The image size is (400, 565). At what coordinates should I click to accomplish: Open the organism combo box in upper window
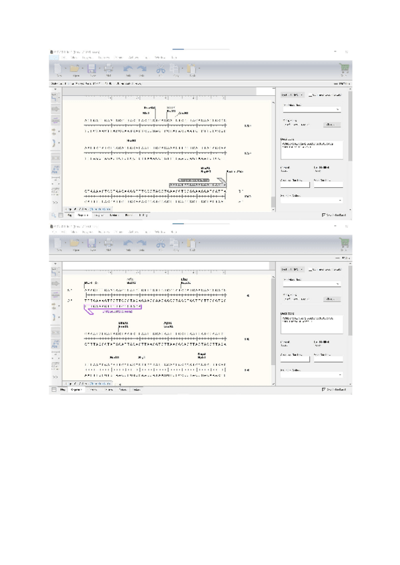pos(311,109)
